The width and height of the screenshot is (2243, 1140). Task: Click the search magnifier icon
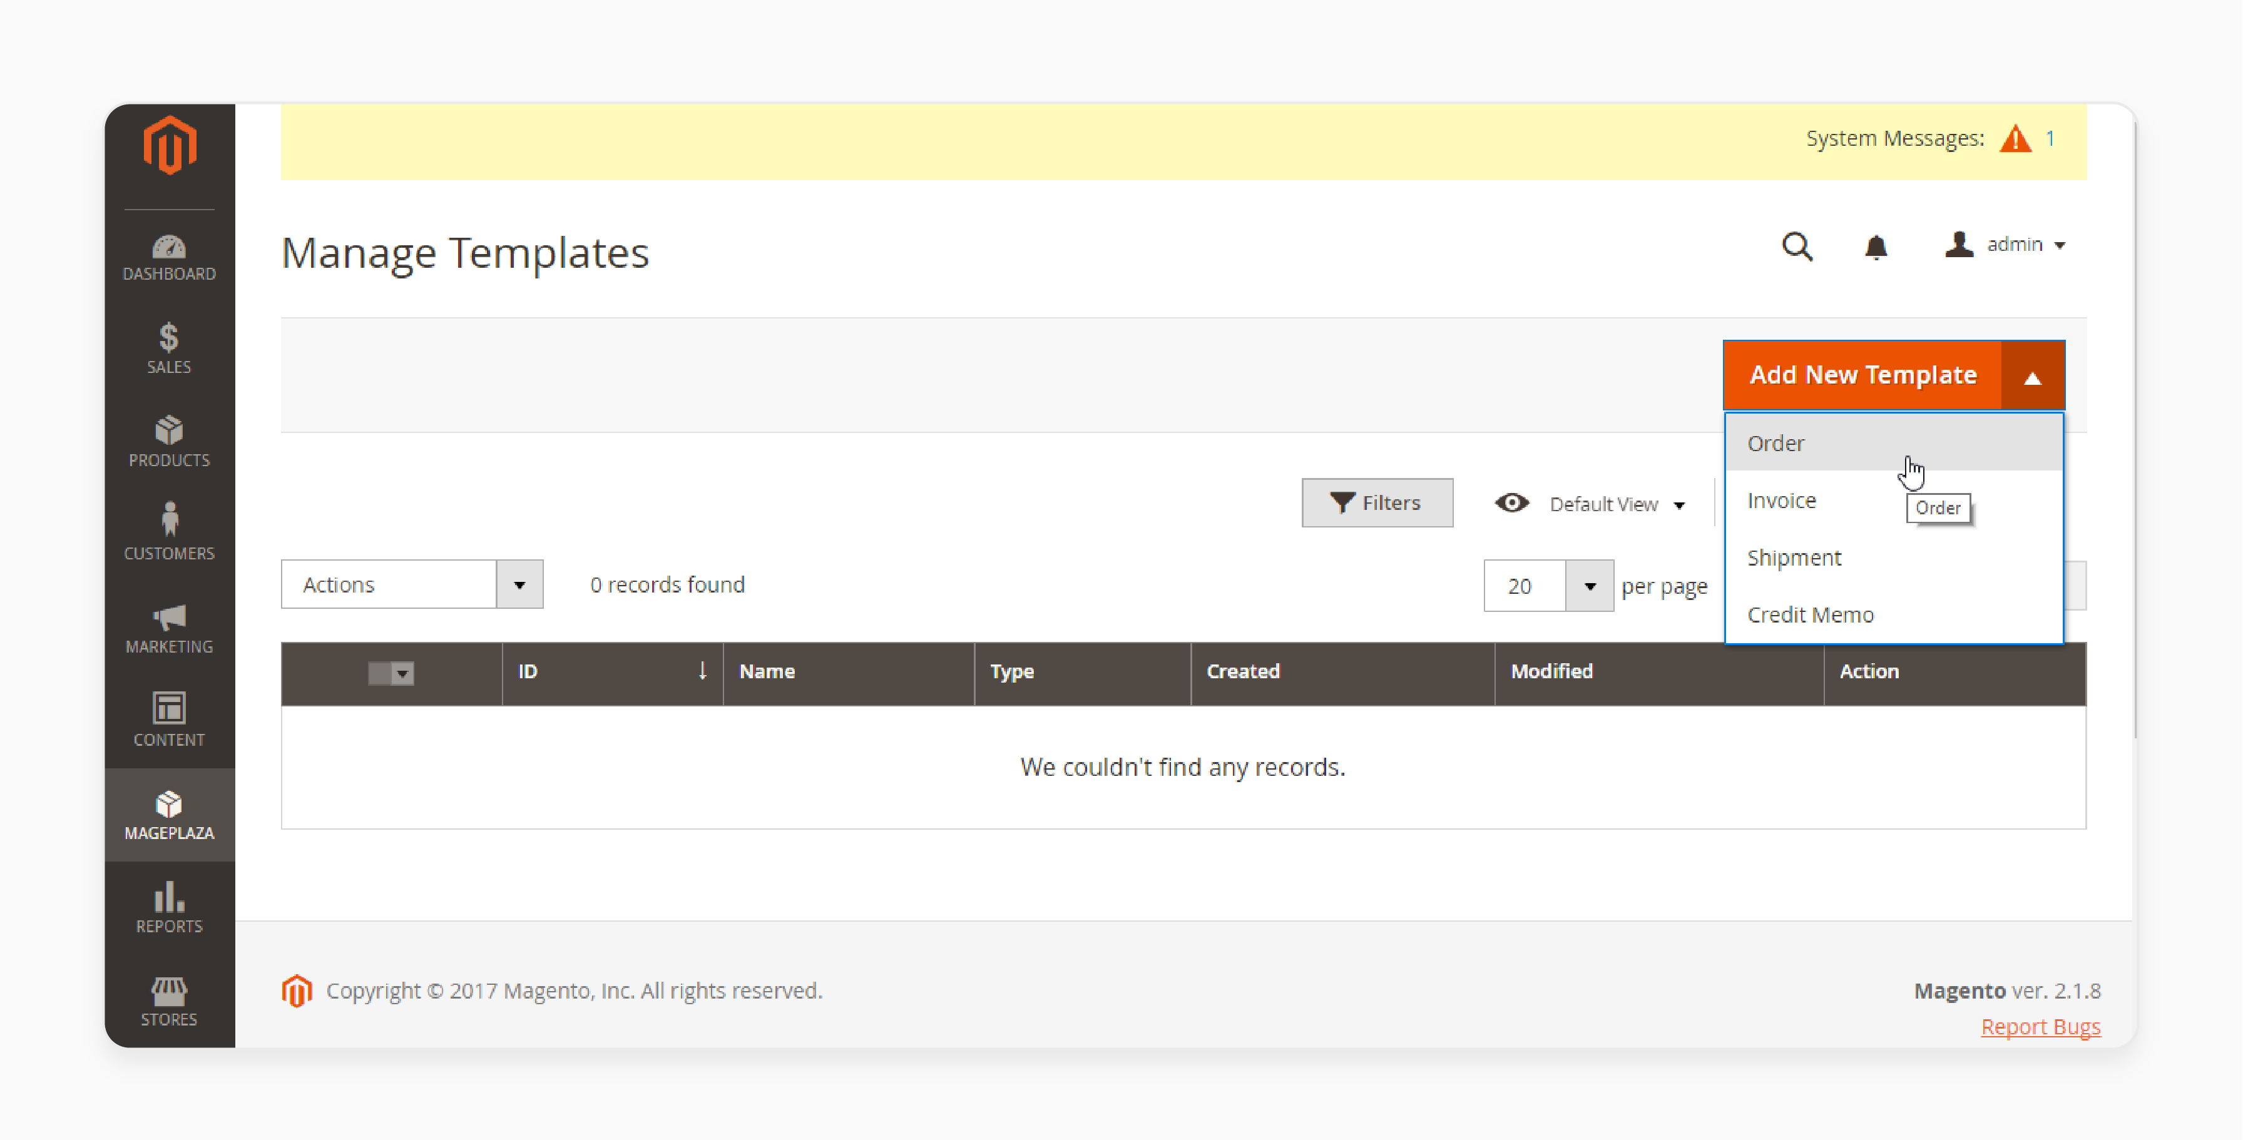pyautogui.click(x=1797, y=247)
